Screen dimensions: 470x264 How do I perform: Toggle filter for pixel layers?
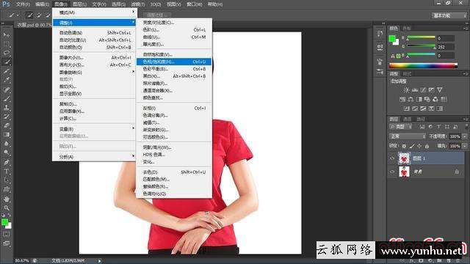[422, 127]
